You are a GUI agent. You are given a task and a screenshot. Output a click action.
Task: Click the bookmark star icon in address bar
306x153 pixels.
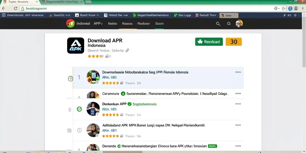pyautogui.click(x=284, y=9)
